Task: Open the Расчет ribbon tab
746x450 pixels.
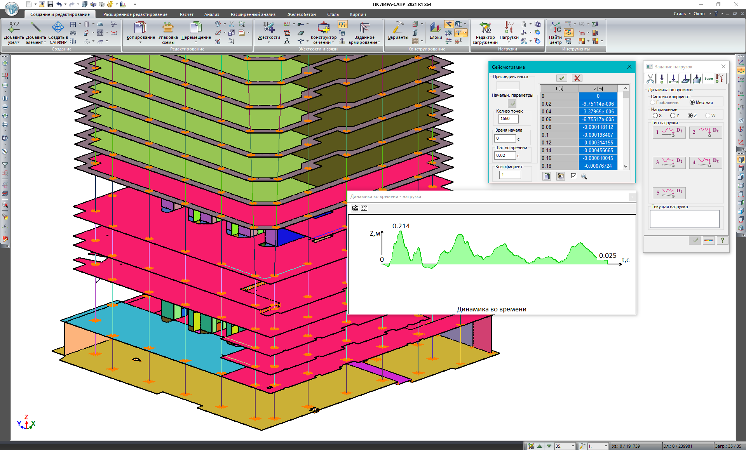Action: tap(186, 14)
